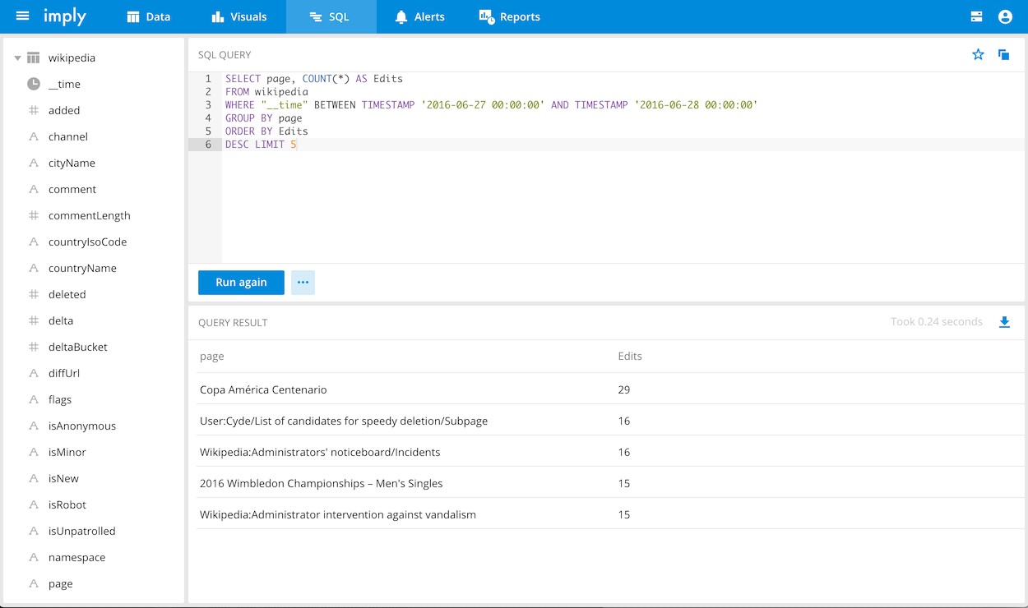This screenshot has width=1028, height=608.
Task: Click the text icon beside namespace
Action: 34,557
